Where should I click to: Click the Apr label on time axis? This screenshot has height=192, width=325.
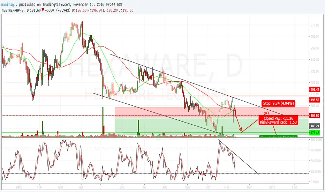click(x=81, y=187)
